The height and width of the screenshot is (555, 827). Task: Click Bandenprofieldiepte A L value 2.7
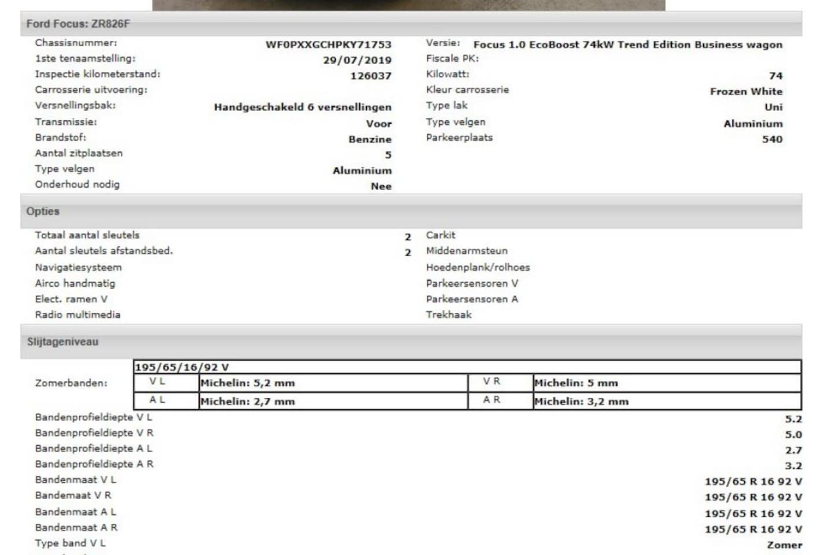(x=793, y=450)
